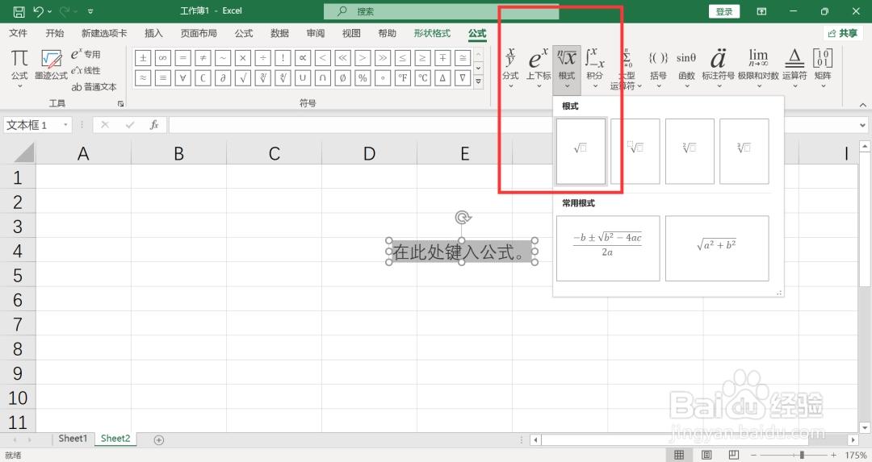Insert the infinity ∞ symbol

click(163, 58)
